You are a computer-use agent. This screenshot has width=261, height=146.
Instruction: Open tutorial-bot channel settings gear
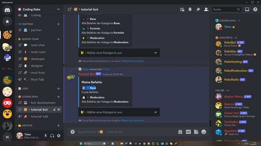[59, 109]
